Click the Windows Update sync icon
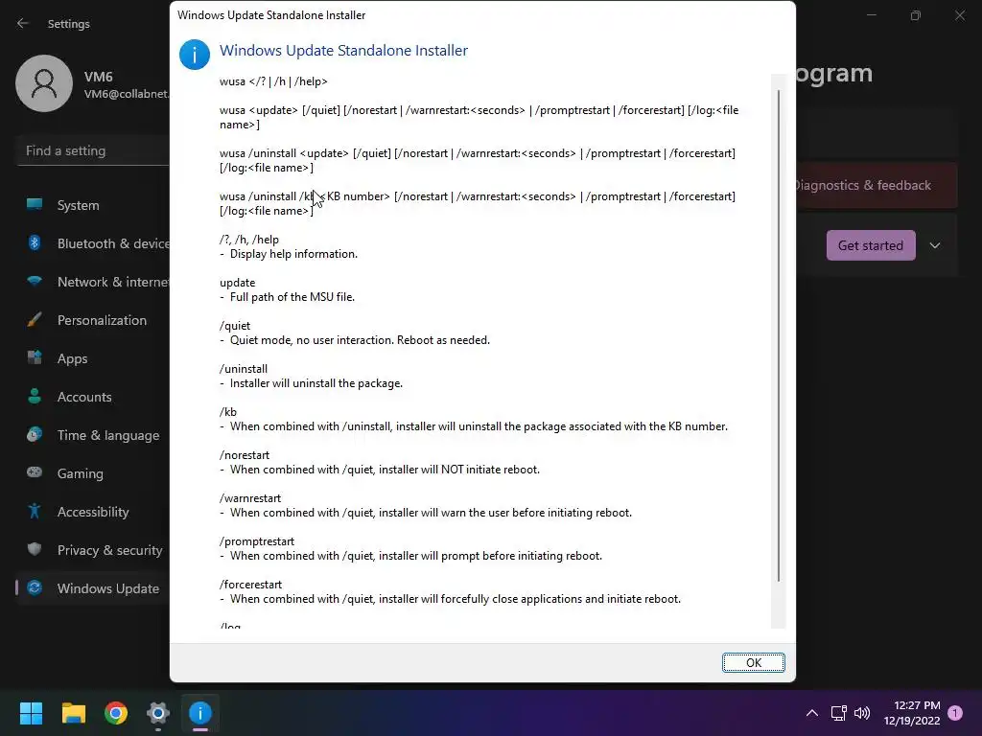The height and width of the screenshot is (736, 982). click(x=35, y=587)
